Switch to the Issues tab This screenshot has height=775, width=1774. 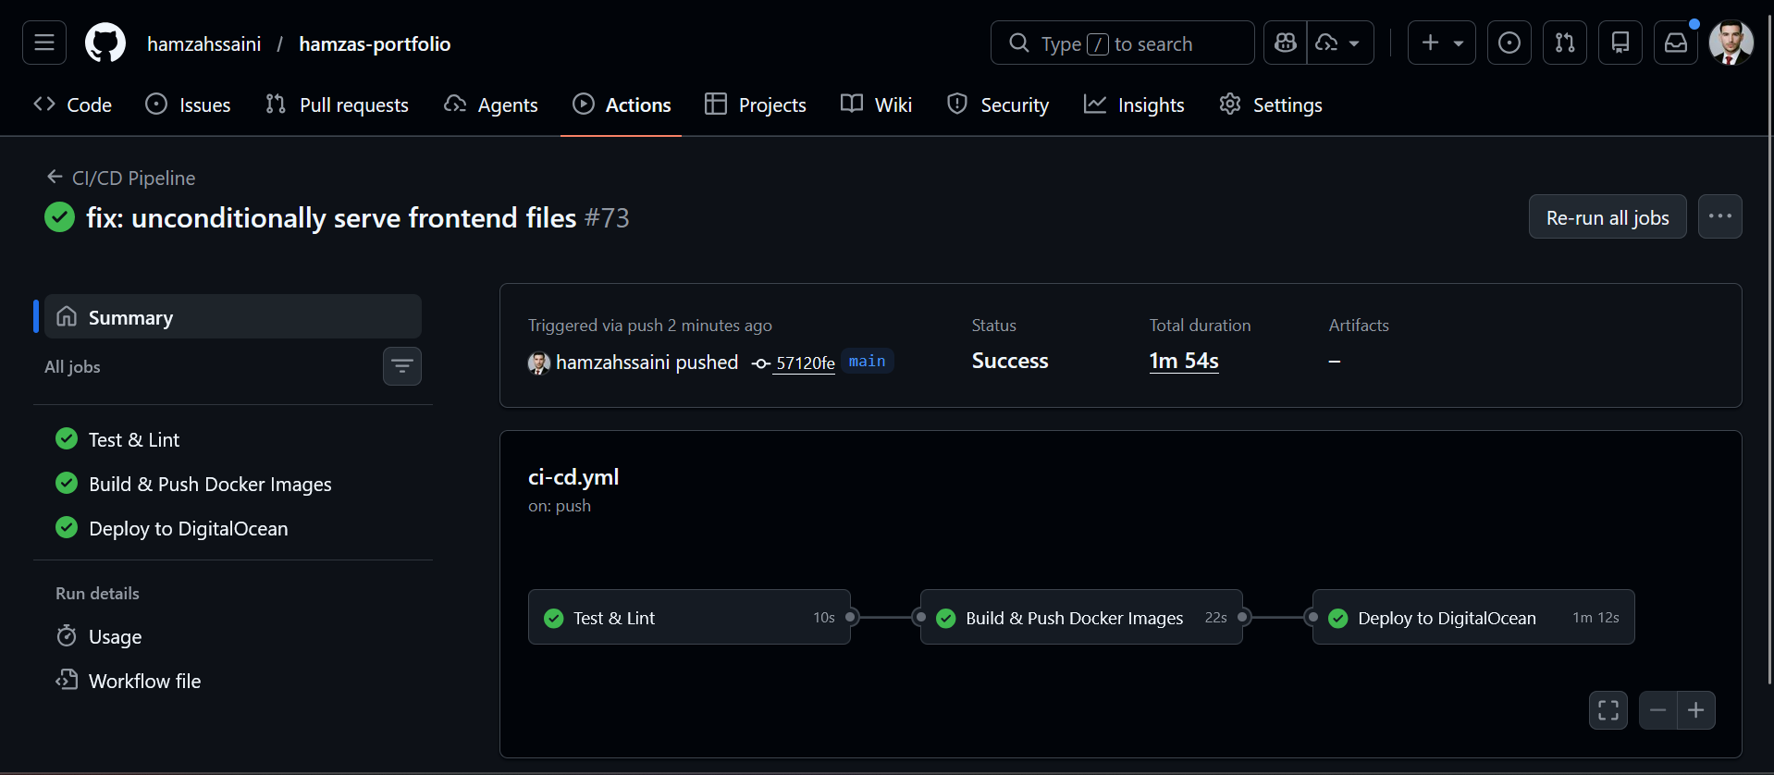[189, 105]
